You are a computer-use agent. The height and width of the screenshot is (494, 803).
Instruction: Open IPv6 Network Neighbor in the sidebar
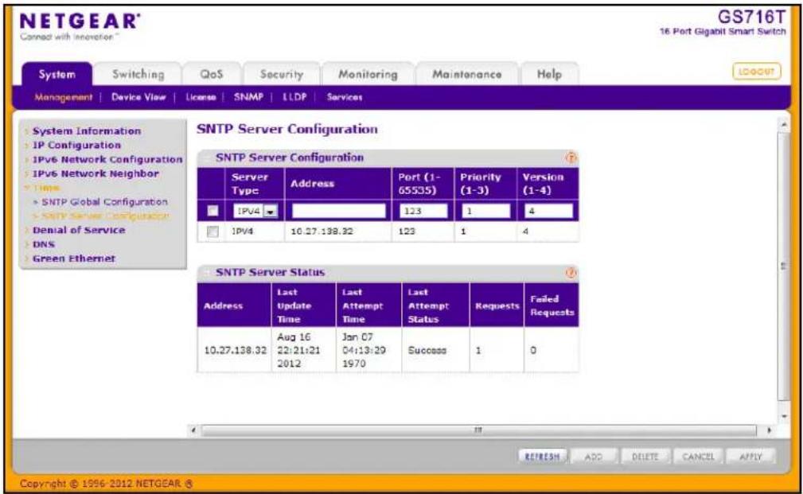[x=96, y=174]
